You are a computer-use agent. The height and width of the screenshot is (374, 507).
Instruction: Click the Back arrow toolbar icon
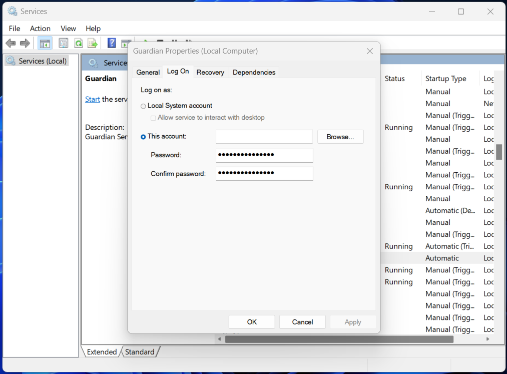[x=11, y=43]
